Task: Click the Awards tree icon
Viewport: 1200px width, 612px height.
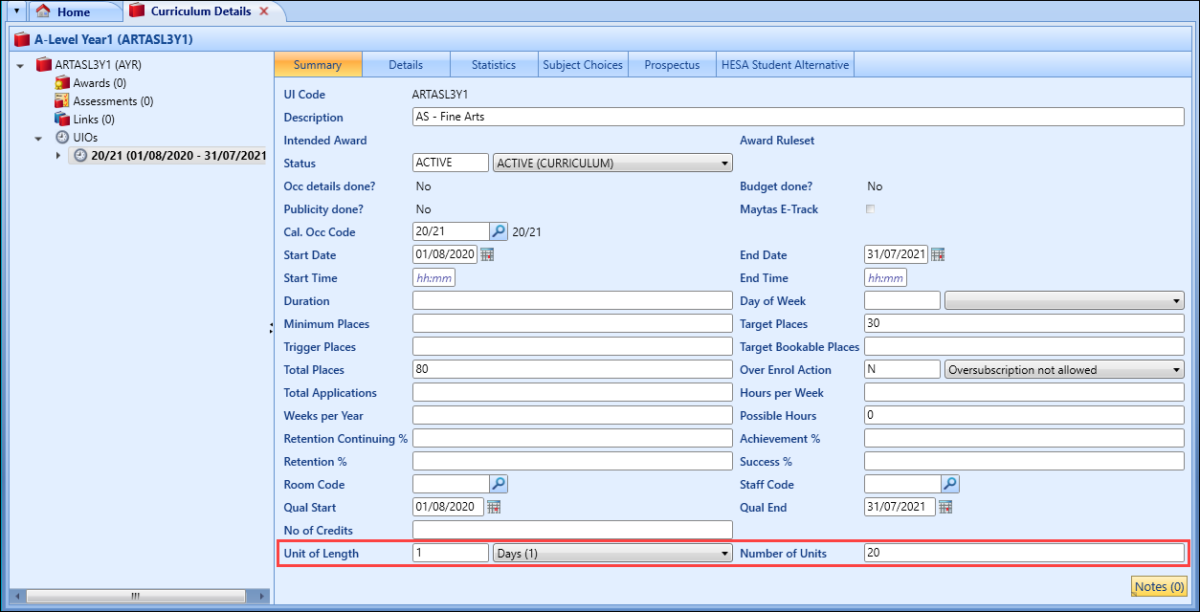Action: (x=62, y=83)
